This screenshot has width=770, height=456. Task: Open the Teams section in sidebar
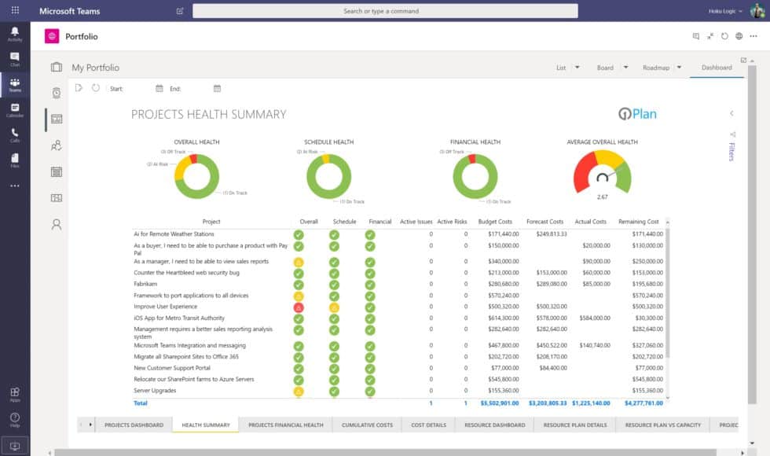15,85
